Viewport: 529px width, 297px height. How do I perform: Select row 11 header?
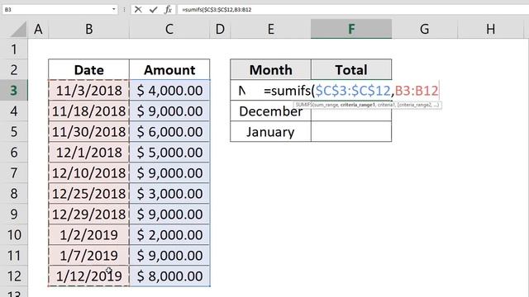click(x=14, y=255)
